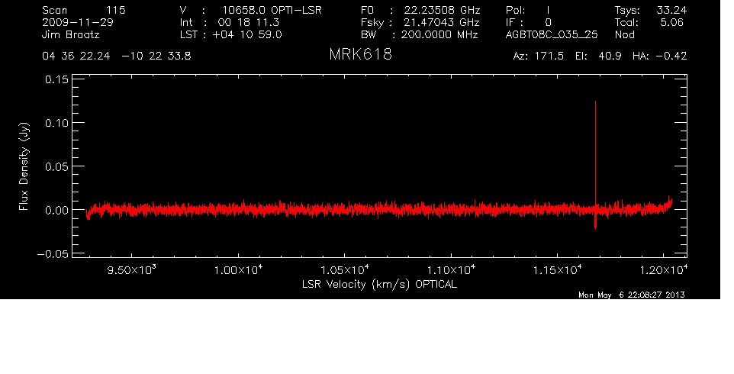Click the Flux Density (Jy) axis label
Image resolution: width=734 pixels, height=374 pixels.
24,166
